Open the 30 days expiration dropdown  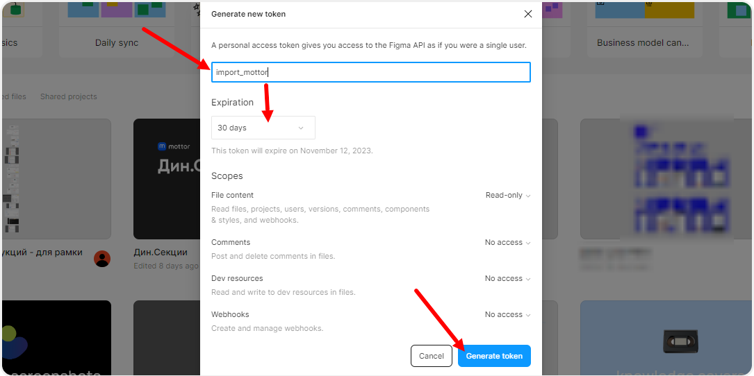pyautogui.click(x=263, y=128)
